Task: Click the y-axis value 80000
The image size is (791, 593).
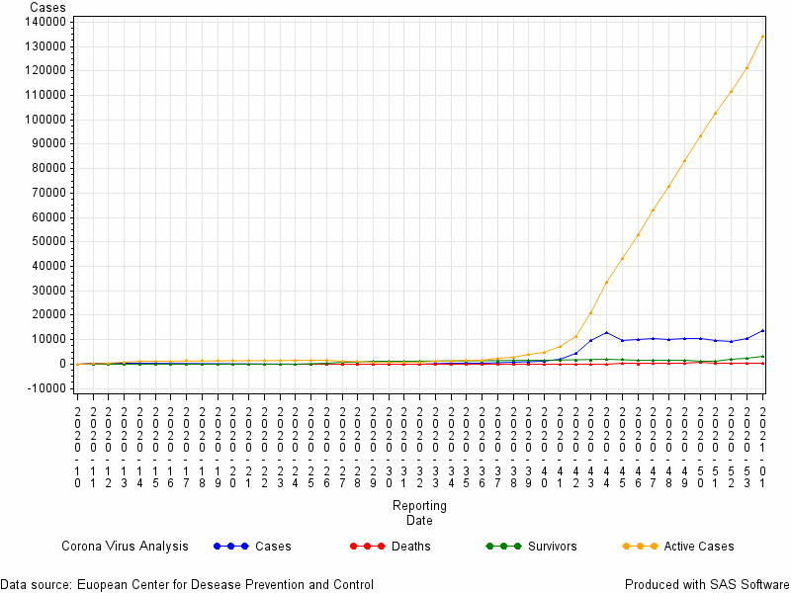Action: click(x=47, y=168)
